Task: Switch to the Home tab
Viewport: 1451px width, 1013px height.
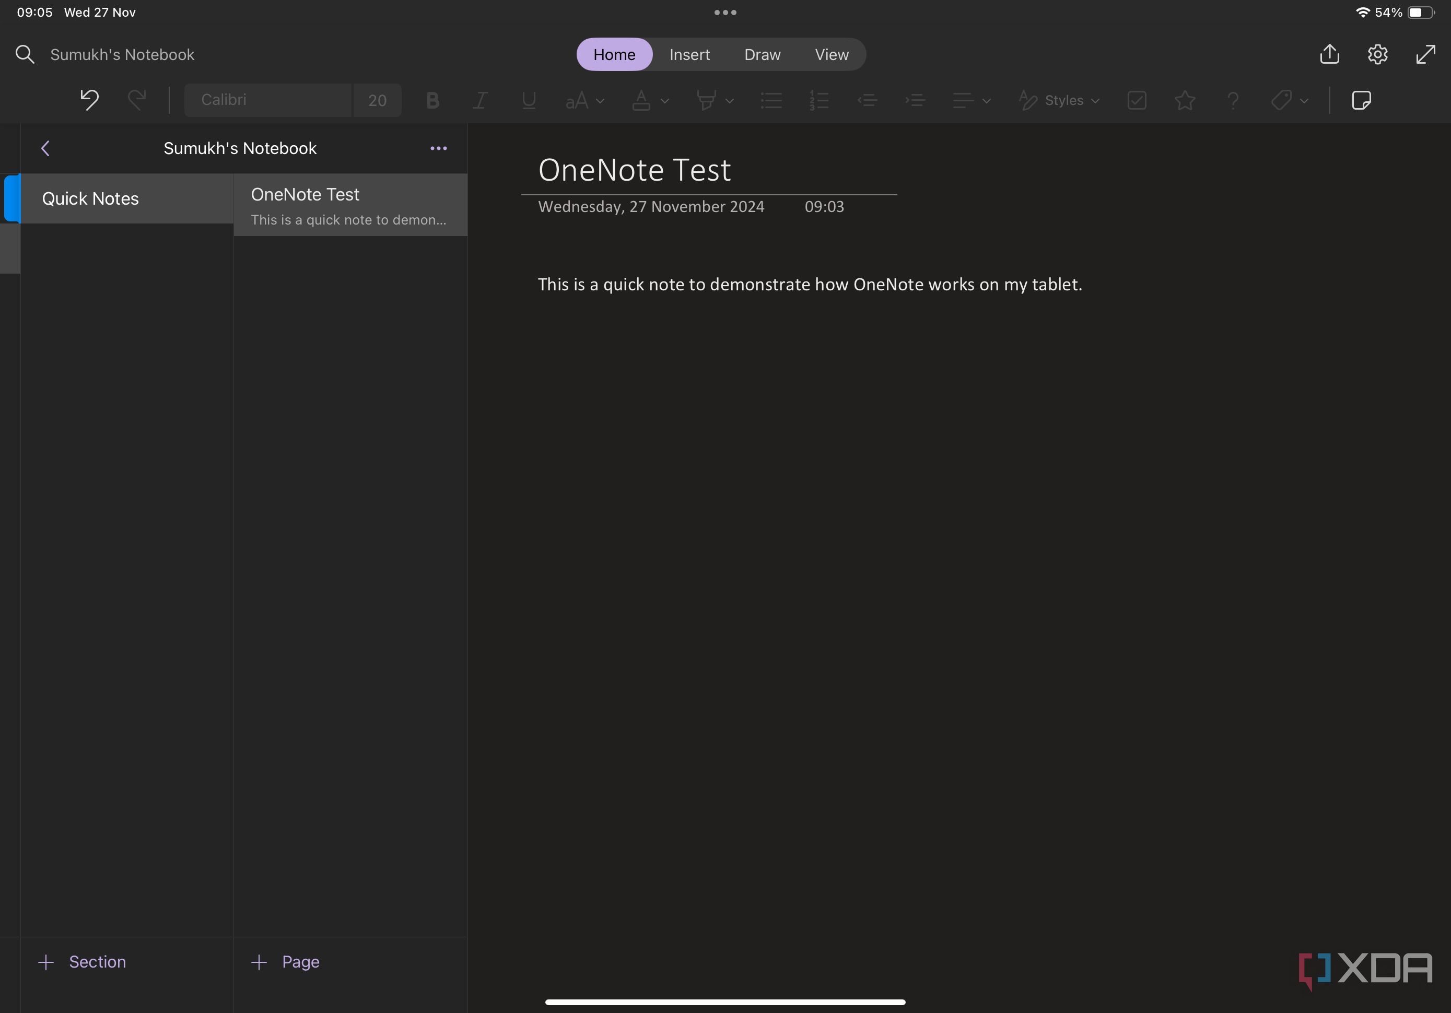Action: [614, 54]
